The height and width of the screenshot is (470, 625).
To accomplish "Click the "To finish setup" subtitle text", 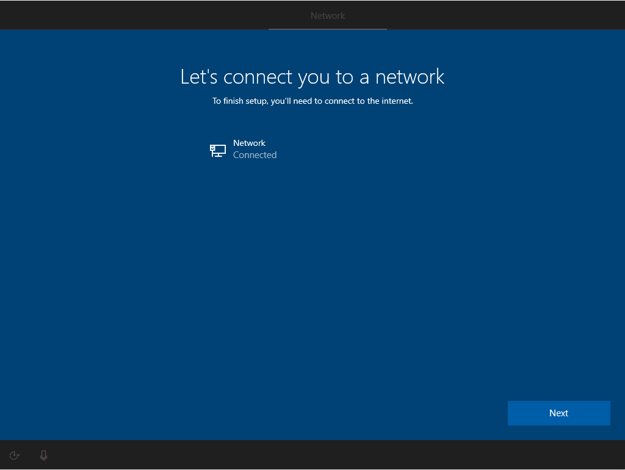I will tap(312, 101).
